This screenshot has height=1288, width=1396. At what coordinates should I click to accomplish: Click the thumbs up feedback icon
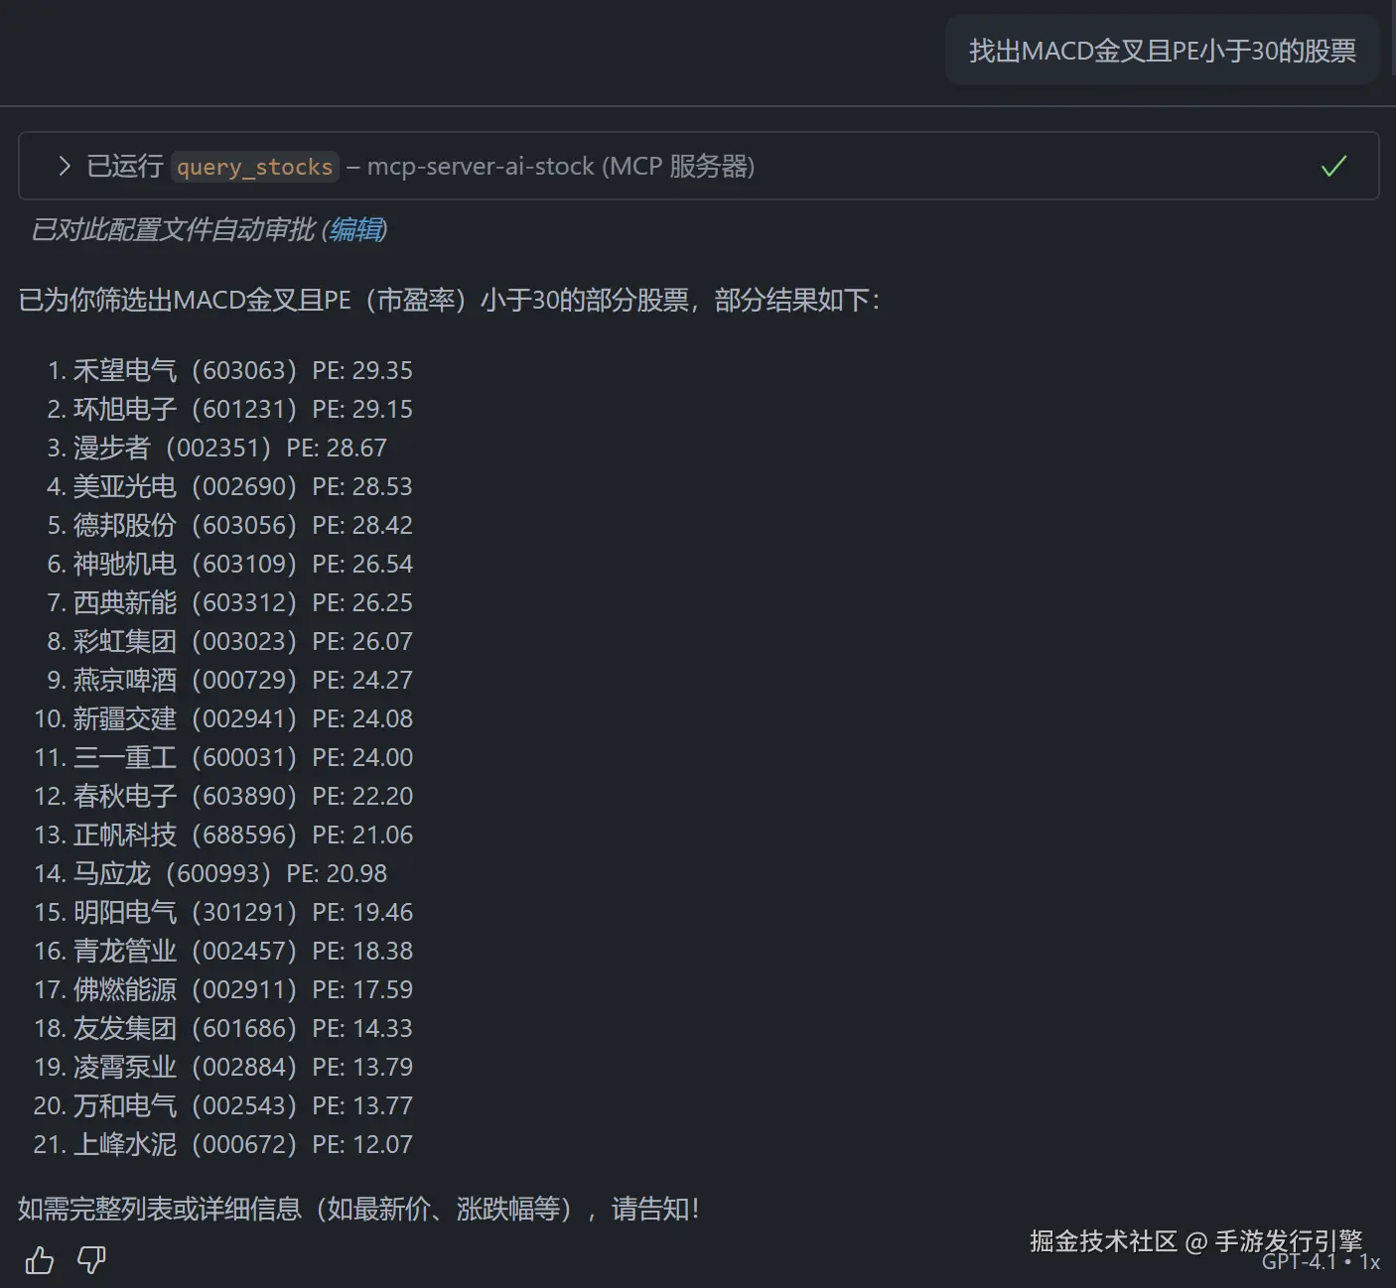(x=40, y=1260)
